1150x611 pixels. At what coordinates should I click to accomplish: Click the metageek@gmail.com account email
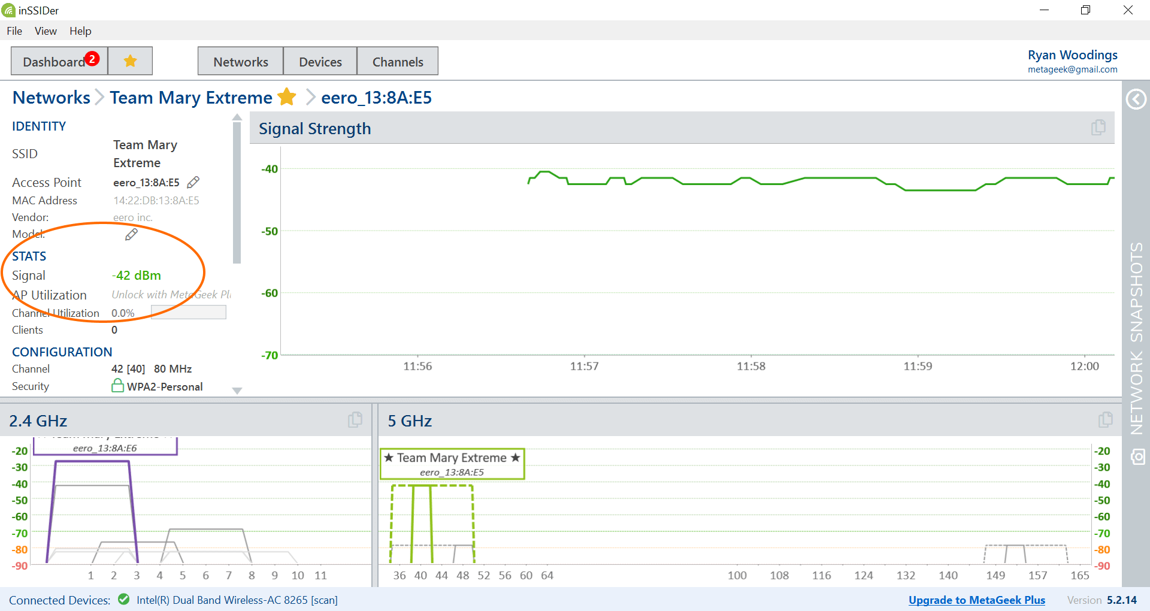point(1073,69)
